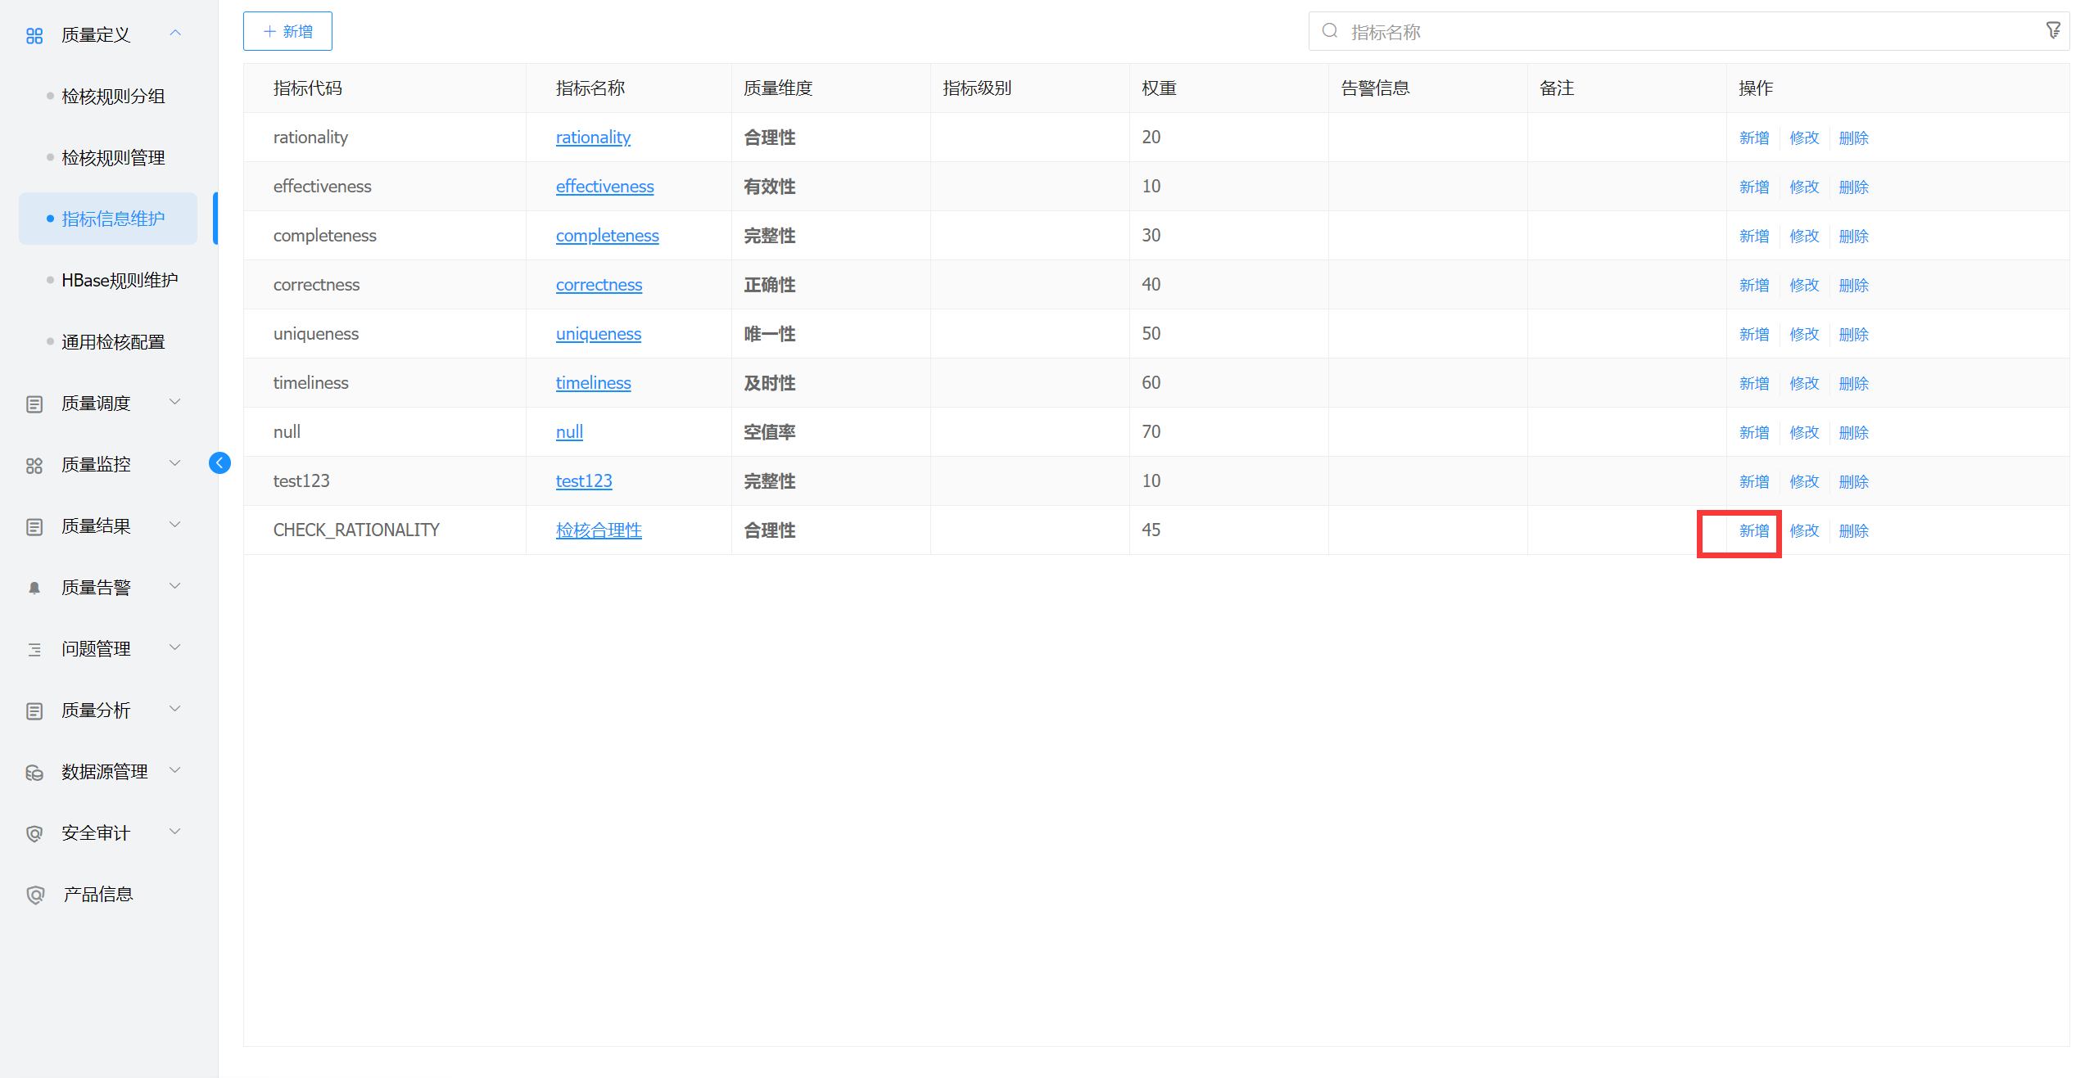Collapse the 质量定义 menu chevron
Image resolution: width=2094 pixels, height=1078 pixels.
coord(174,34)
